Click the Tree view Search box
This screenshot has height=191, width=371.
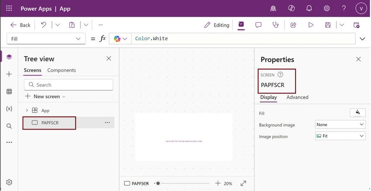tap(69, 85)
